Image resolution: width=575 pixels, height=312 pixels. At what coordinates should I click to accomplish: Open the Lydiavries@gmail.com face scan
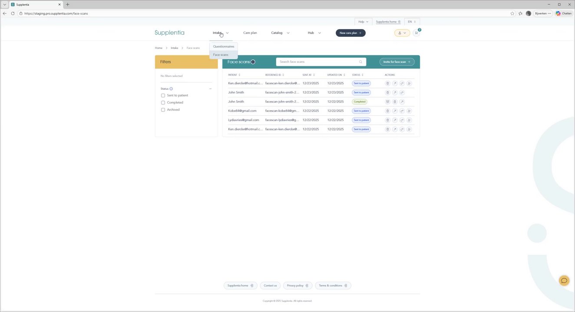(x=395, y=120)
